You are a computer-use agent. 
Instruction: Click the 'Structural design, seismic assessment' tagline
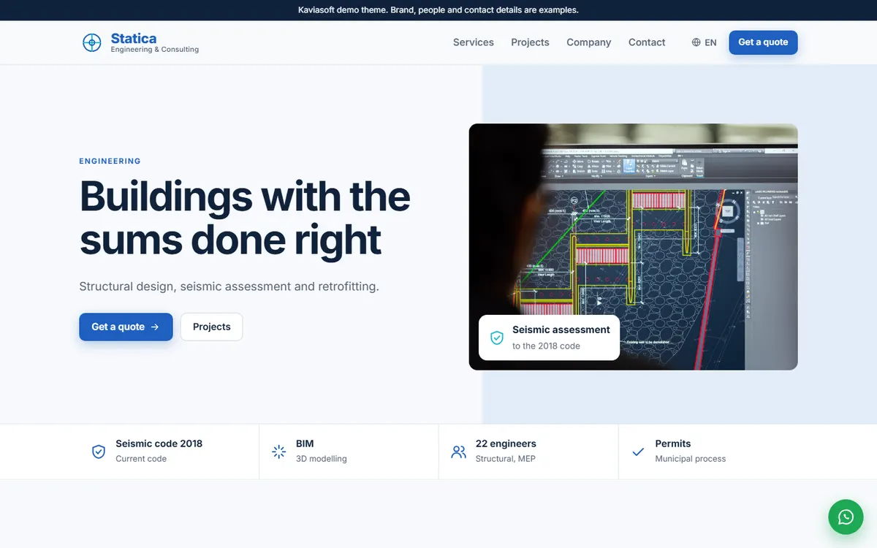(229, 286)
